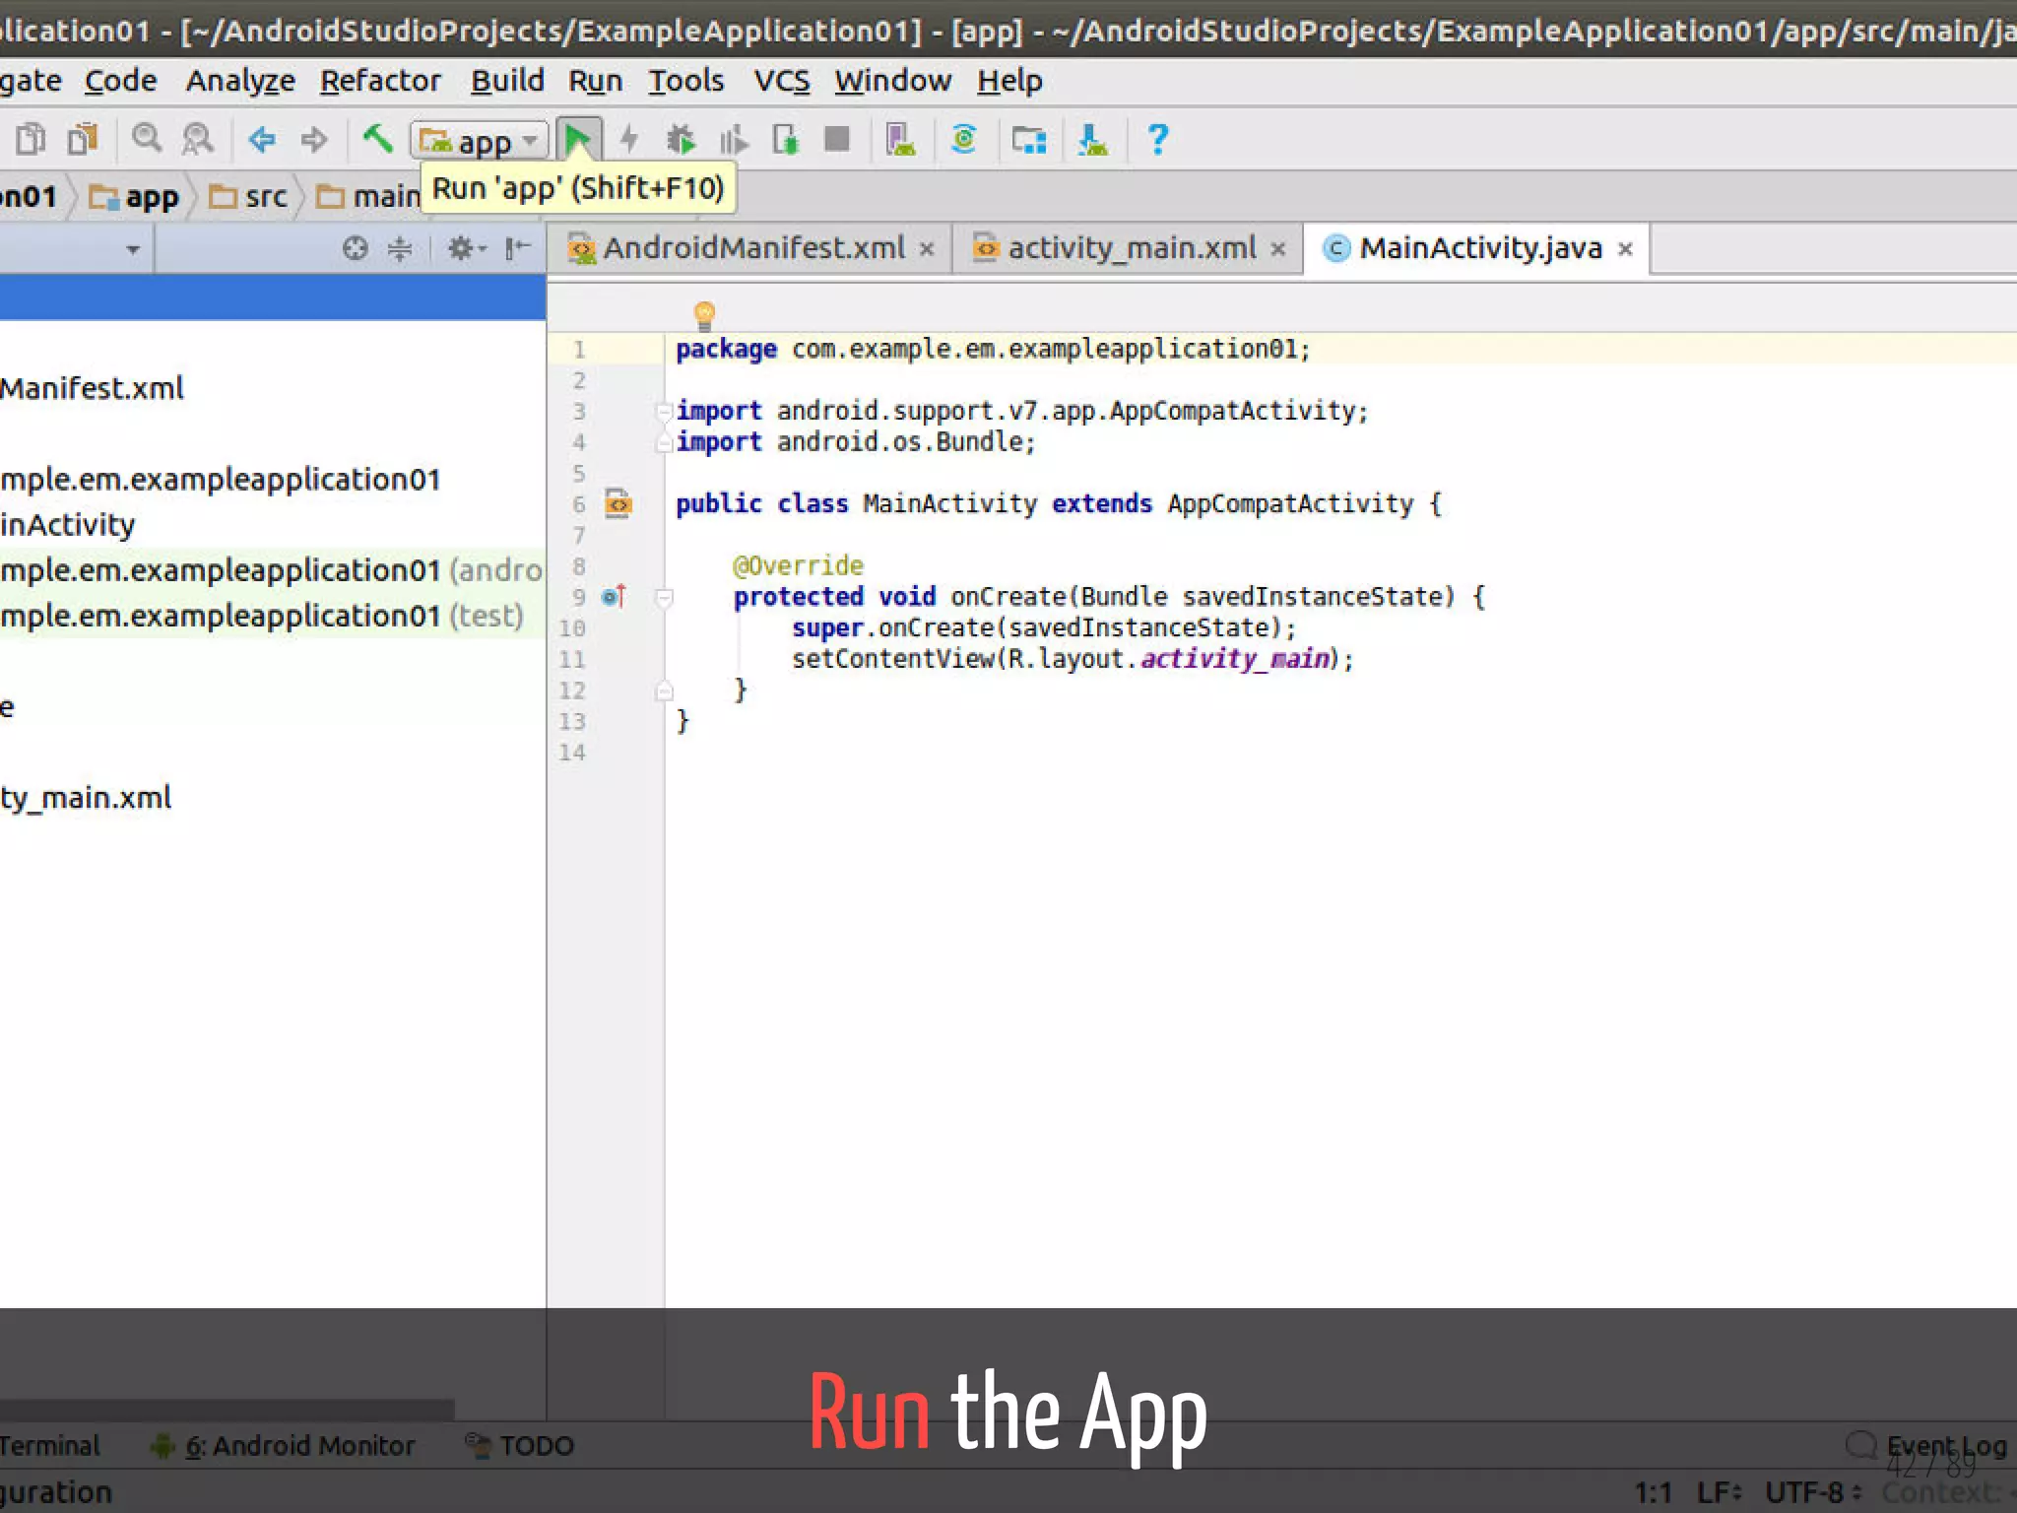Collapse the imports fold marker on line 3
This screenshot has width=2017, height=1513.
(664, 411)
